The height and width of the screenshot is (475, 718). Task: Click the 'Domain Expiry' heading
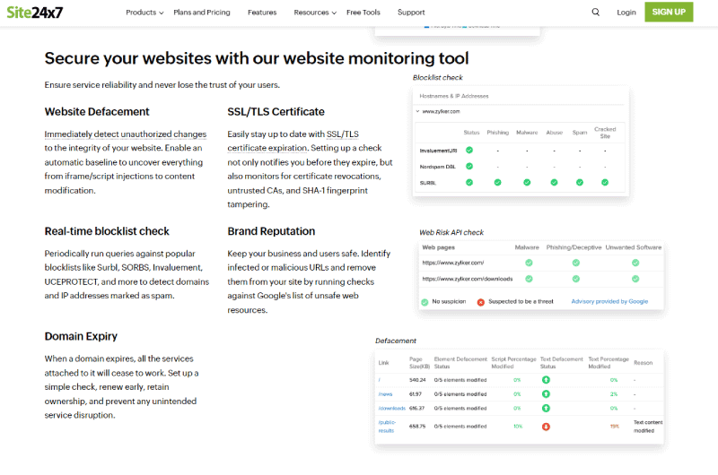point(81,336)
